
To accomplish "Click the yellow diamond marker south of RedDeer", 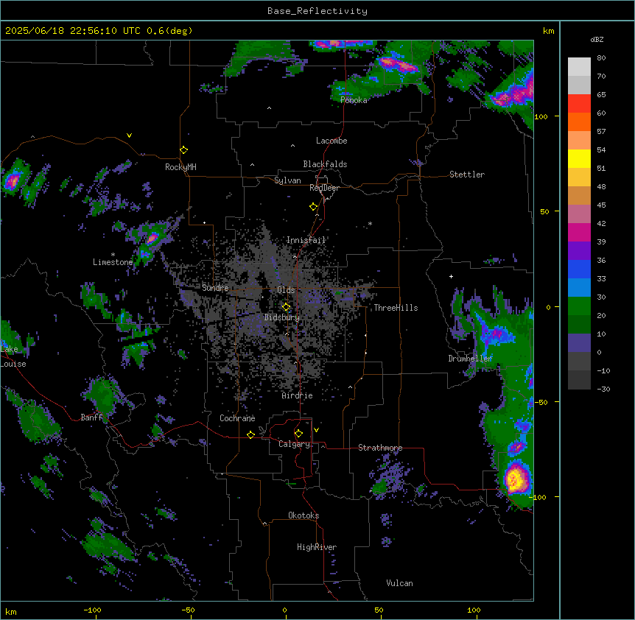I will click(314, 207).
